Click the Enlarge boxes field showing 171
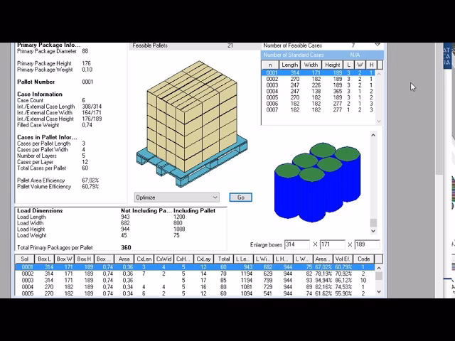The height and width of the screenshot is (341, 455). pyautogui.click(x=333, y=244)
